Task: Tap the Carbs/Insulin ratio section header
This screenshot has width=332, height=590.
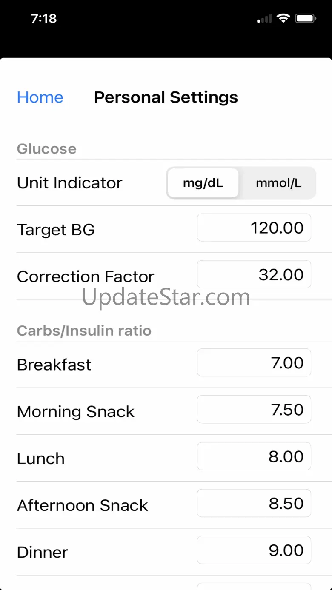Action: tap(84, 331)
